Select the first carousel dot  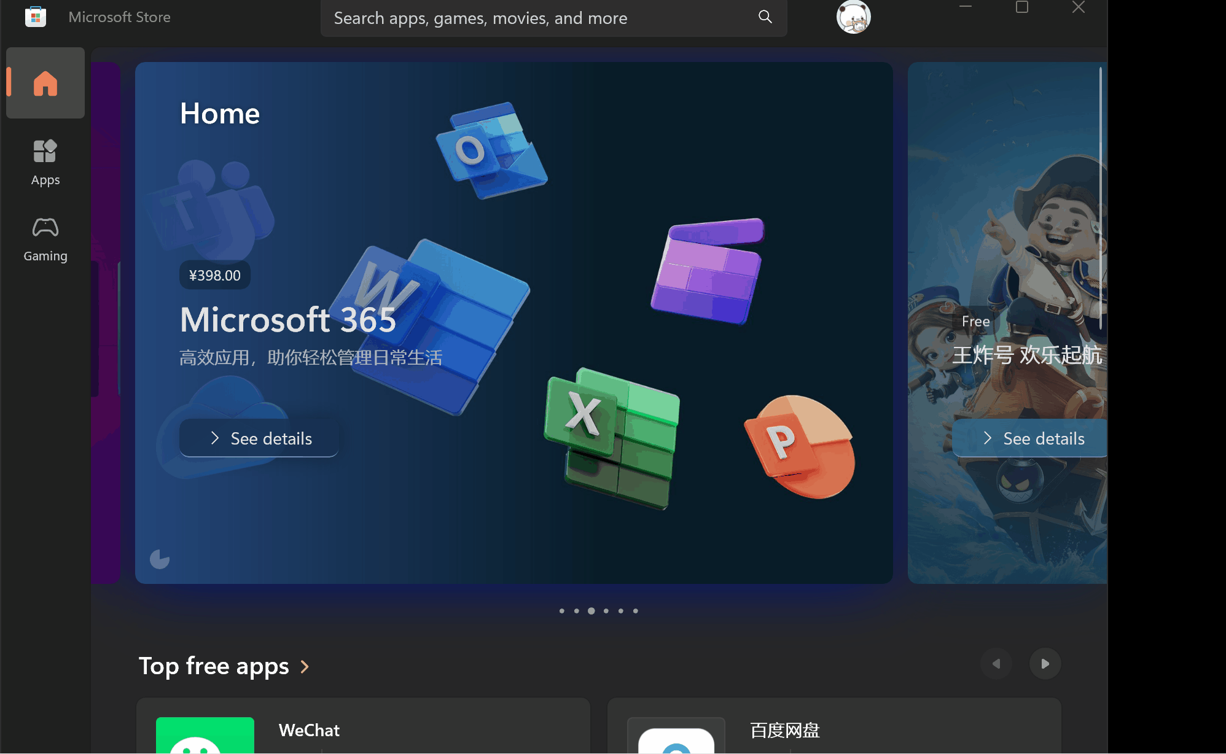click(561, 611)
